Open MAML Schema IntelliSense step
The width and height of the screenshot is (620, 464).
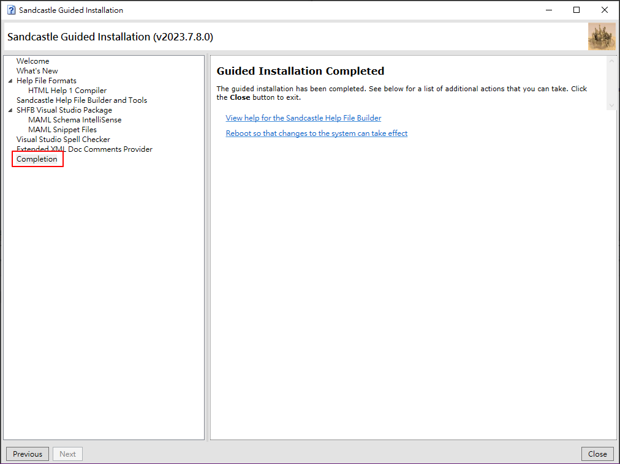[x=75, y=120]
